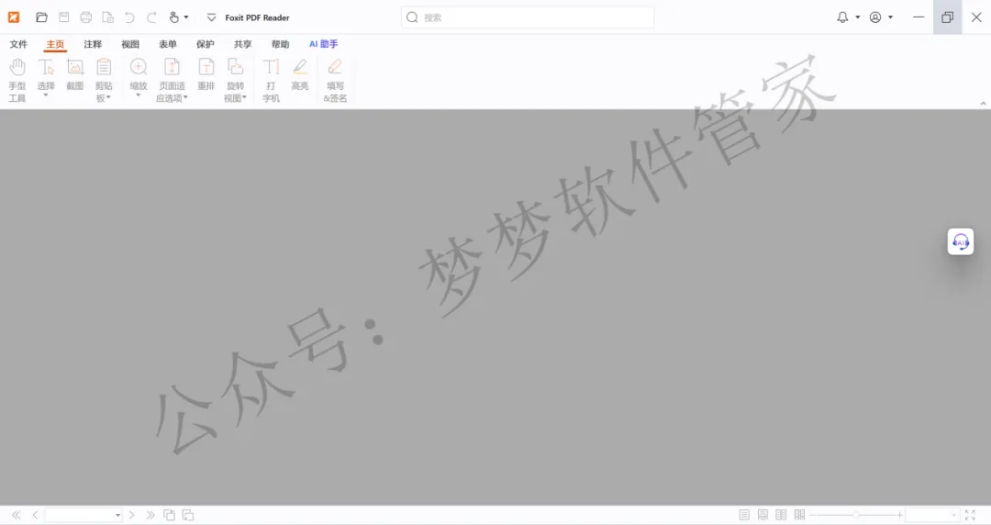Image resolution: width=991 pixels, height=525 pixels.
Task: Go to first page with double-left arrow
Action: (x=17, y=515)
